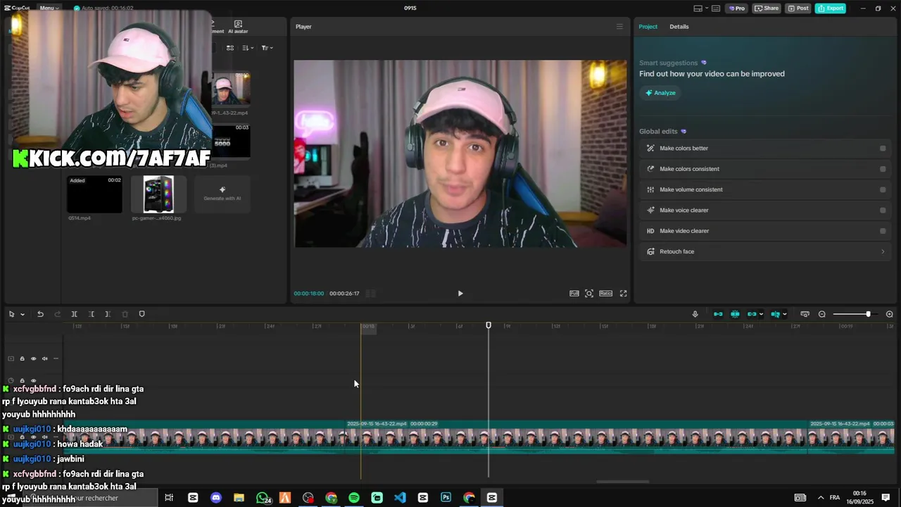This screenshot has width=901, height=507.
Task: Toggle Make colors consistent option
Action: 883,169
